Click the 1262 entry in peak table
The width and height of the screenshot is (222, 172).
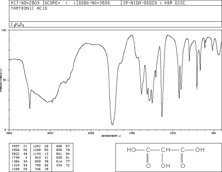click(37, 146)
